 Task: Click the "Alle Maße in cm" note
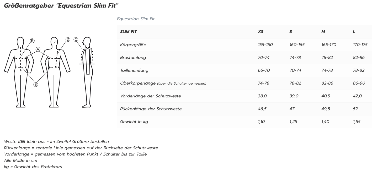point(20,160)
